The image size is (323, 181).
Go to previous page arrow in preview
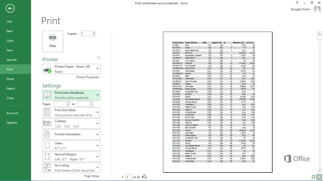point(122,177)
